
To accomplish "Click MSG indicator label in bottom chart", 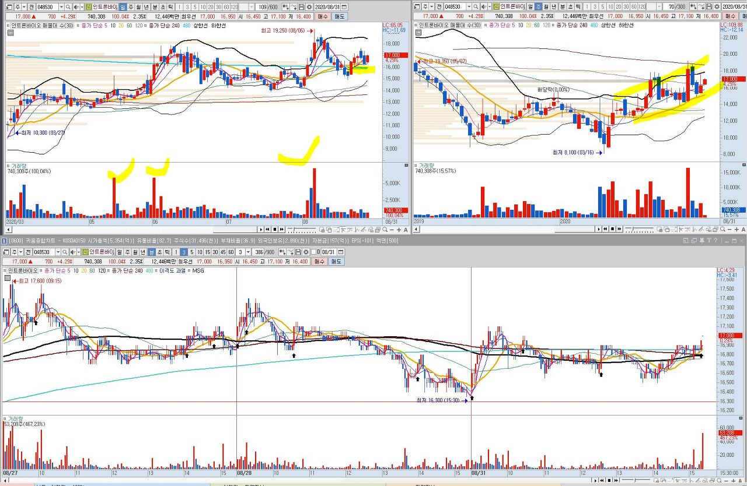I will 198,270.
